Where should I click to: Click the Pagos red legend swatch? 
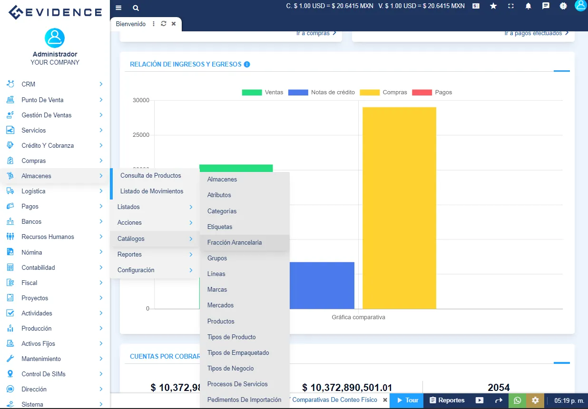pyautogui.click(x=422, y=92)
